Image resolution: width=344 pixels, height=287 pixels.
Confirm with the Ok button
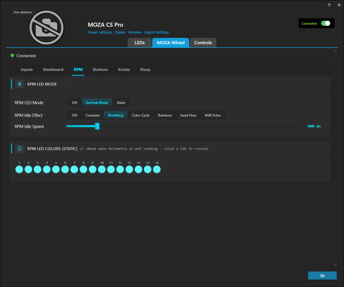click(x=322, y=276)
